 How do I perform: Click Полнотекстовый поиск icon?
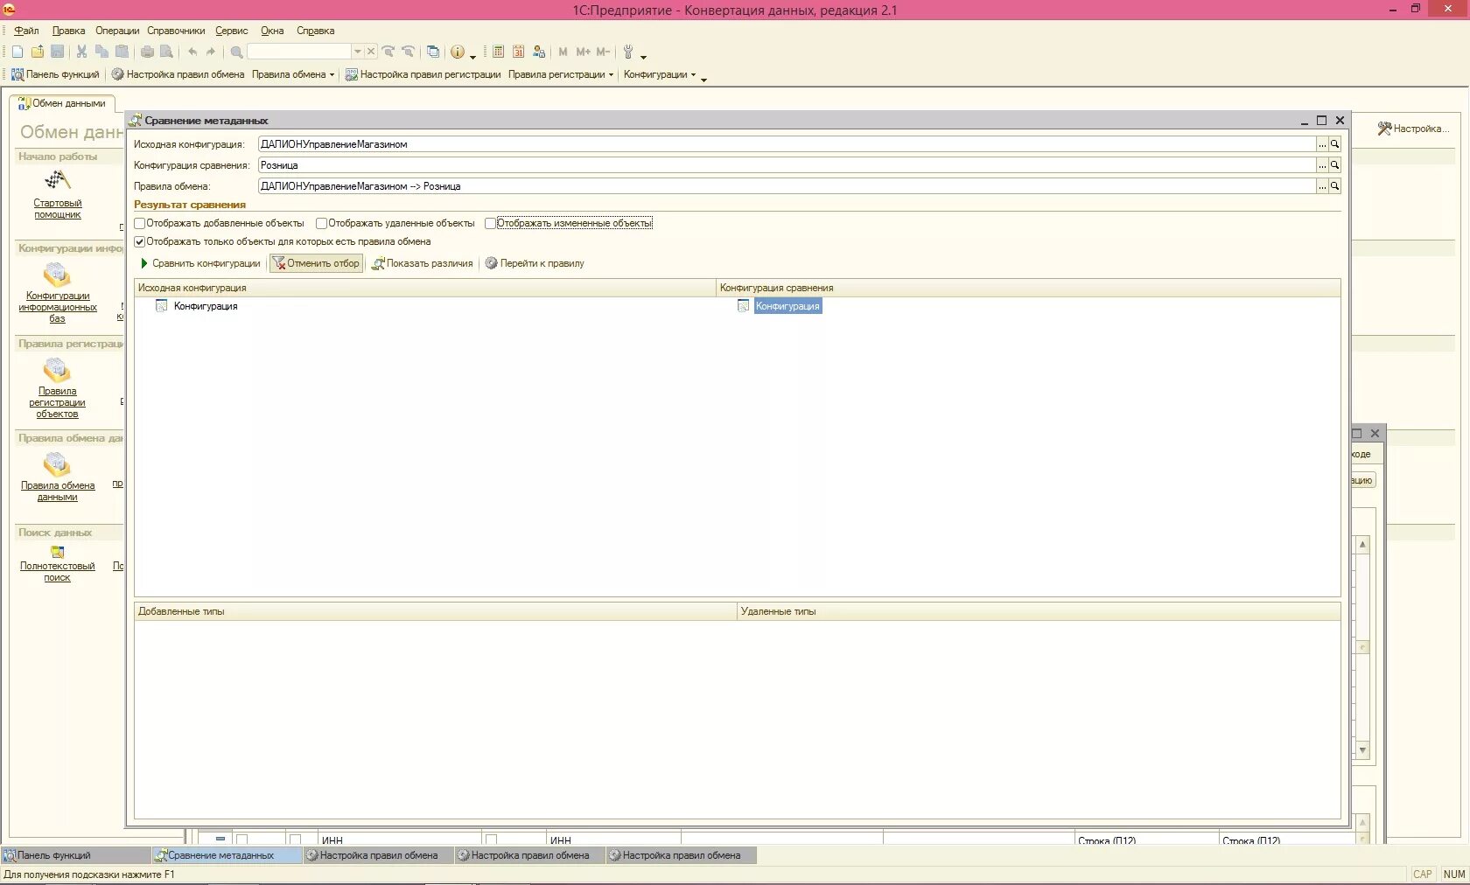(x=57, y=552)
